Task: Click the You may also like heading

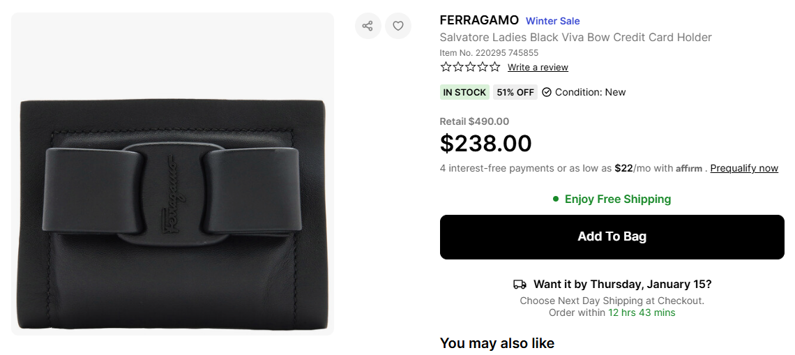Action: point(497,343)
